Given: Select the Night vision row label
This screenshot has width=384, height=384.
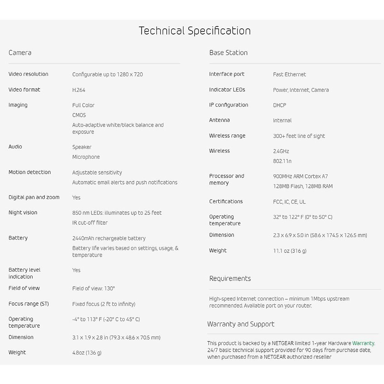Looking at the screenshot, I should point(23,212).
